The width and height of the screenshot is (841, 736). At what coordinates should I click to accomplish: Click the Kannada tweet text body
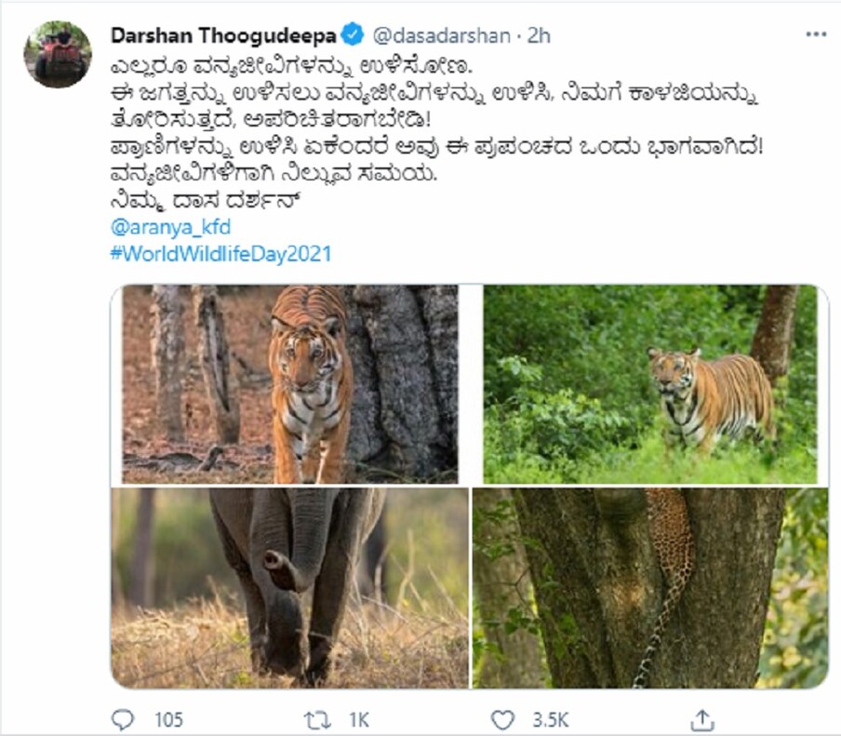pyautogui.click(x=436, y=134)
